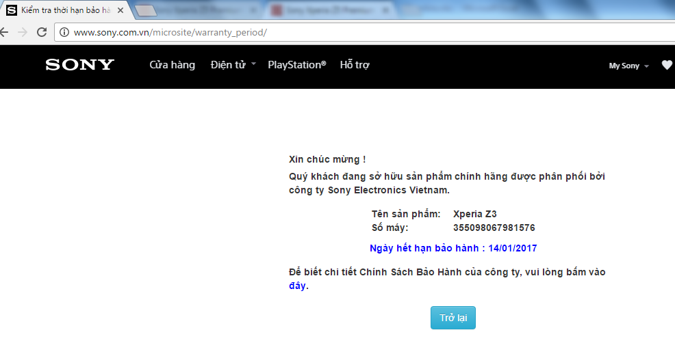
Task: Select the Kiểm tra thời hạn bảo hành tab
Action: tap(66, 10)
